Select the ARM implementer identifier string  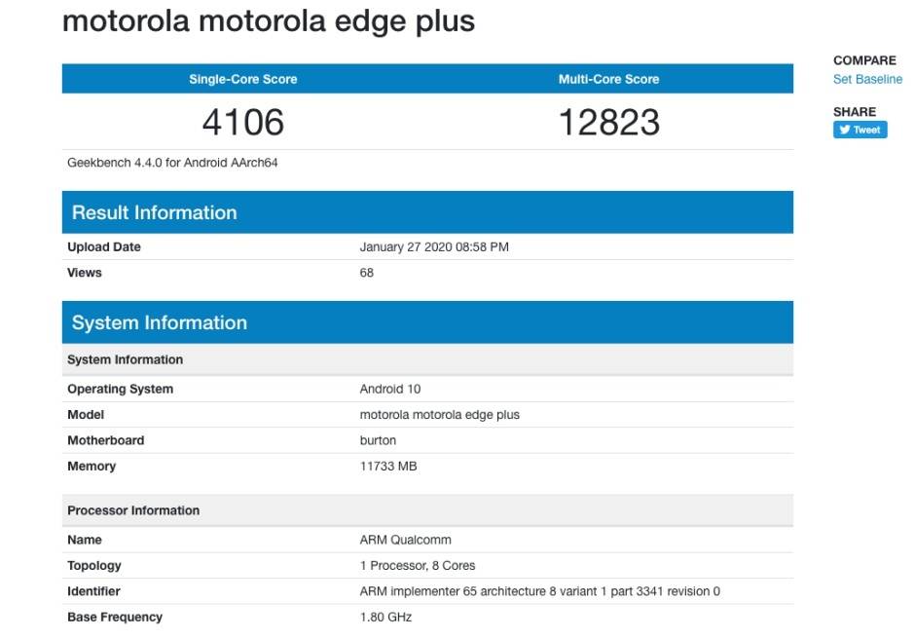point(540,590)
